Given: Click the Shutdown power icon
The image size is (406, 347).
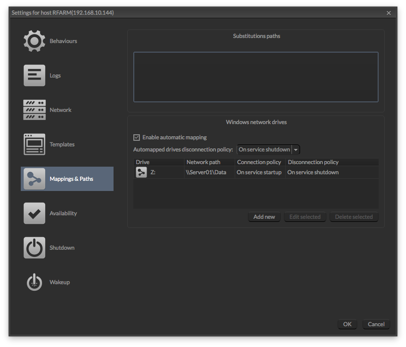Looking at the screenshot, I should pos(34,247).
